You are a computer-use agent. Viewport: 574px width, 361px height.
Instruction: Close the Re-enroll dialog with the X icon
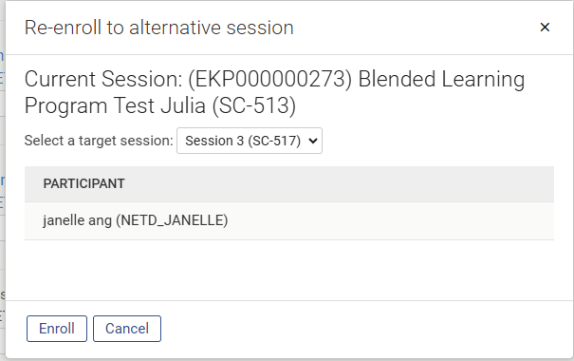coord(545,28)
